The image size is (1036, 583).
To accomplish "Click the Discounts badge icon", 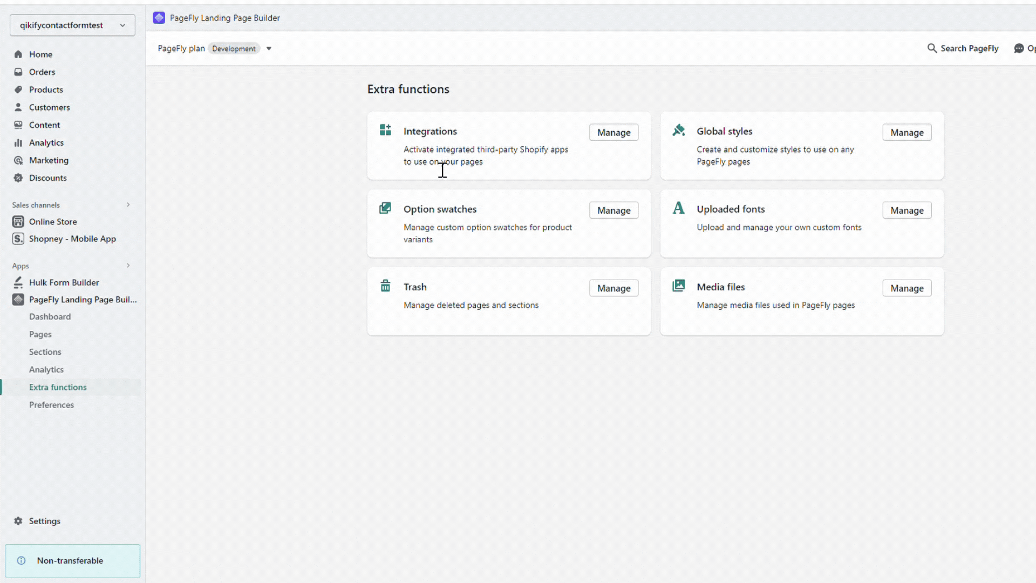I will [x=18, y=178].
